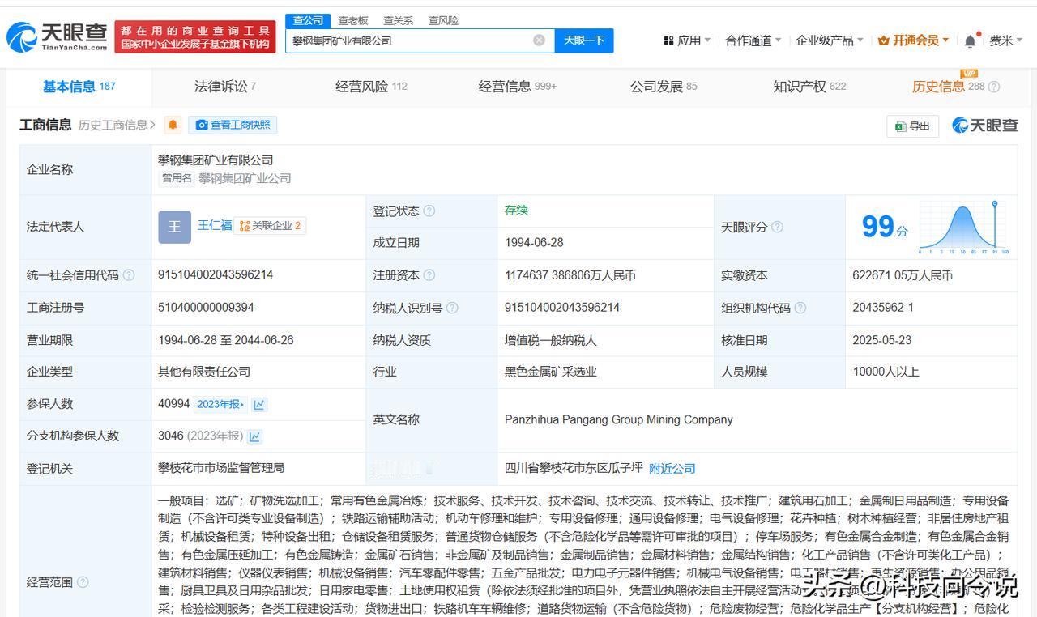Clear the search box with the X icon
The image size is (1037, 617).
click(539, 40)
